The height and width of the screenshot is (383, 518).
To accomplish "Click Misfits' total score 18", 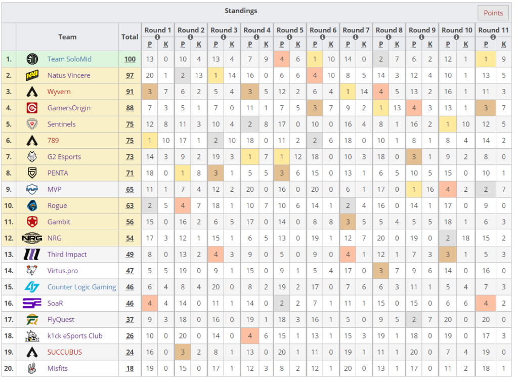I will coord(130,368).
